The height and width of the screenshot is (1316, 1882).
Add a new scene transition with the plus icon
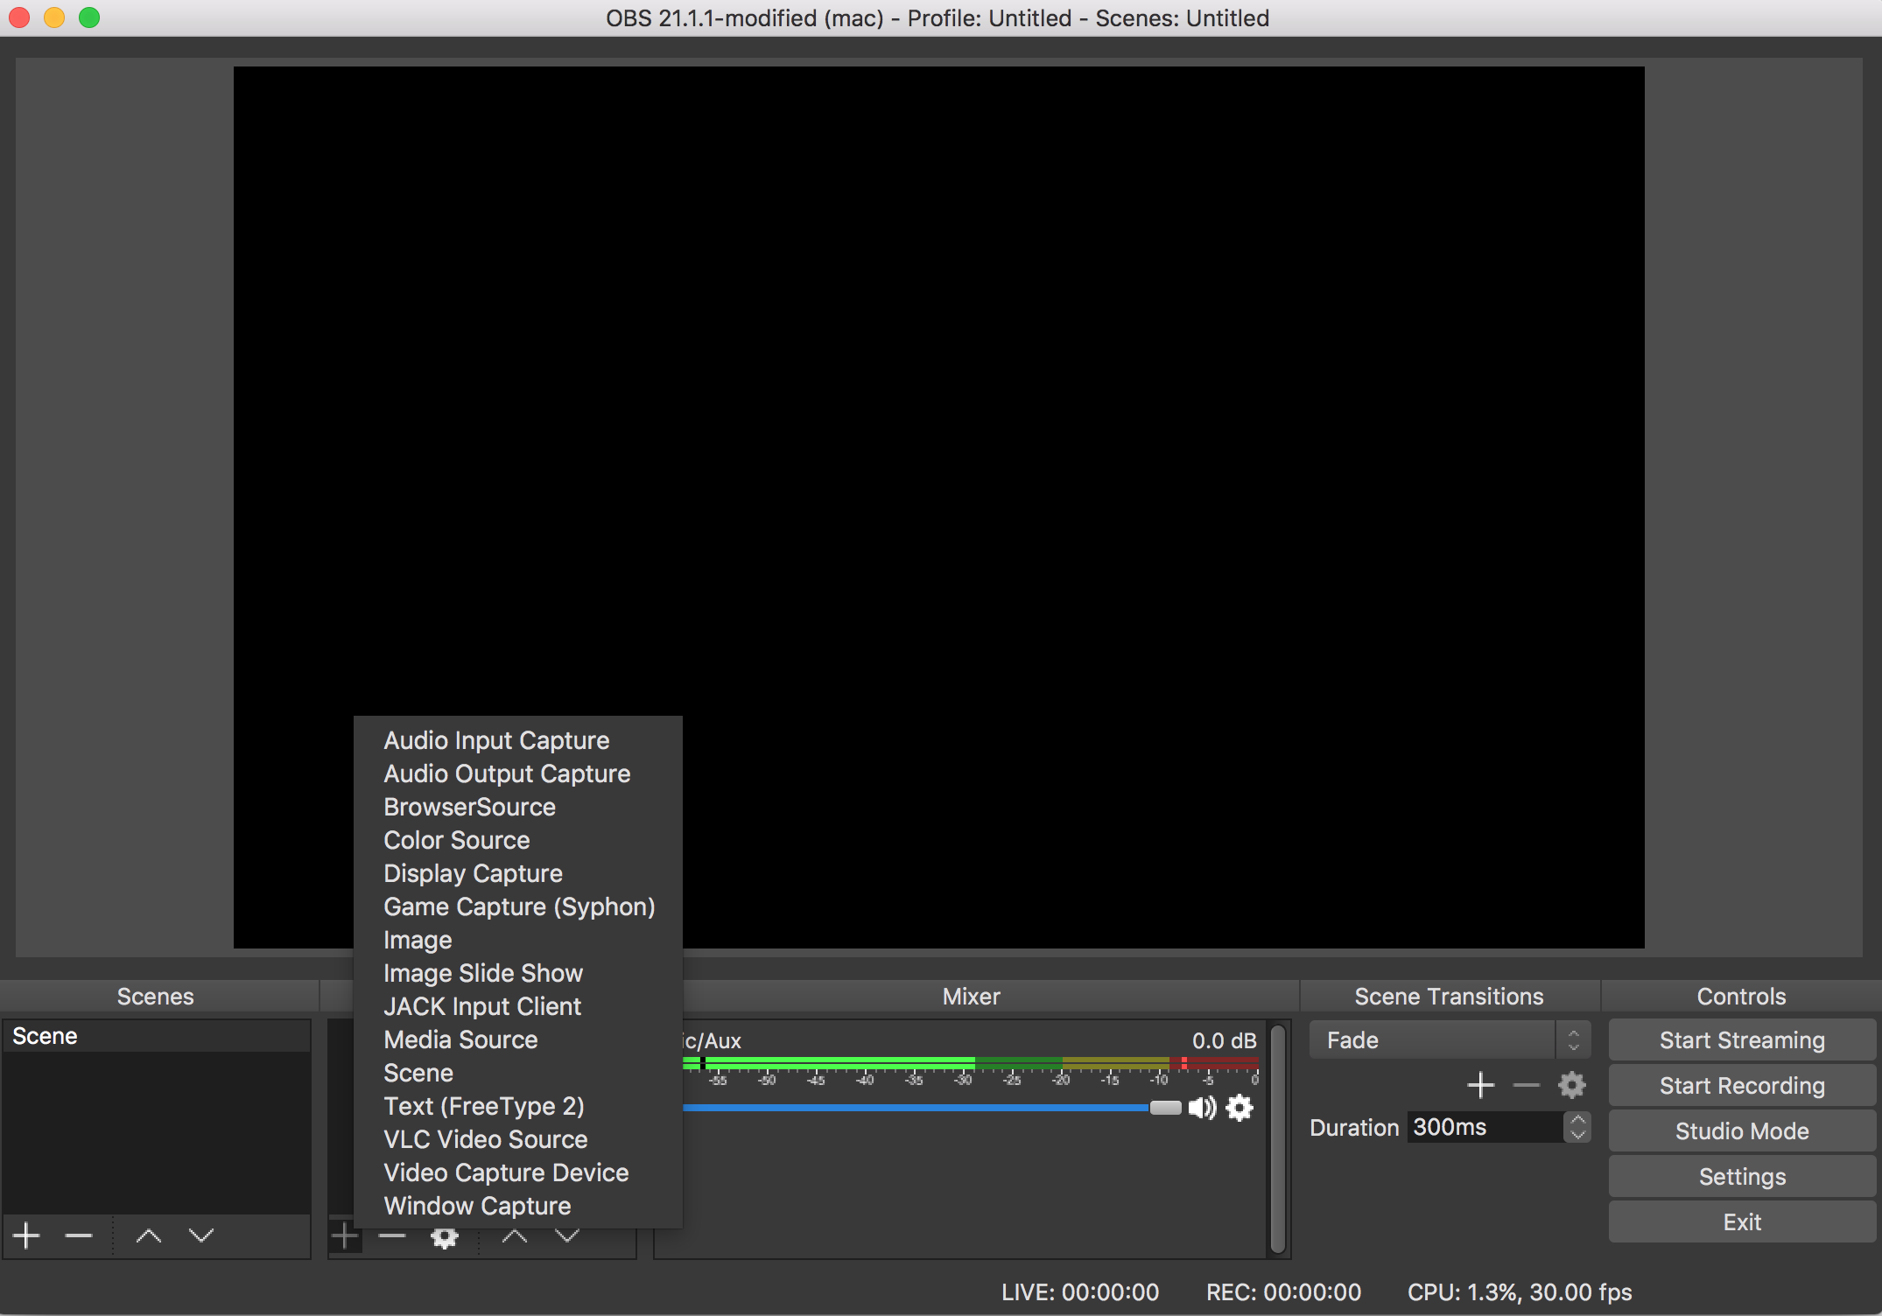(x=1480, y=1085)
